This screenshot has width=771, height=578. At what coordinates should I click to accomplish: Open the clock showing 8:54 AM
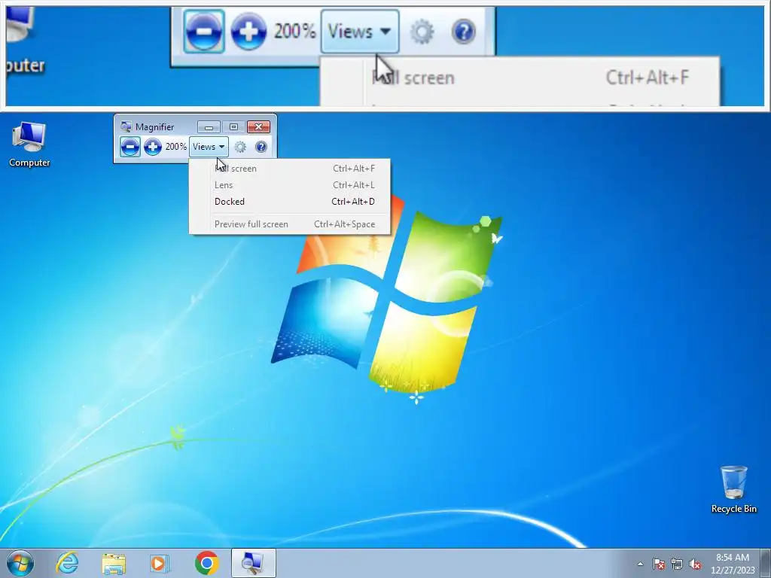pyautogui.click(x=733, y=563)
